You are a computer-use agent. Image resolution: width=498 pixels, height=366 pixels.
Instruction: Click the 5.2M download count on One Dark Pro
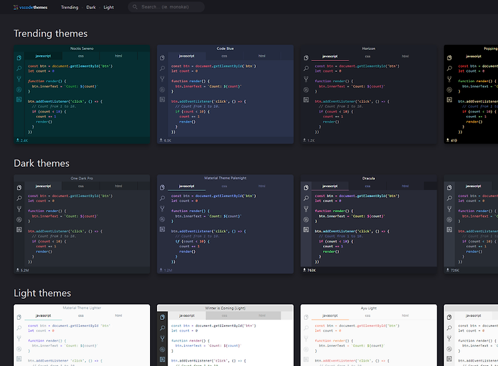(23, 270)
